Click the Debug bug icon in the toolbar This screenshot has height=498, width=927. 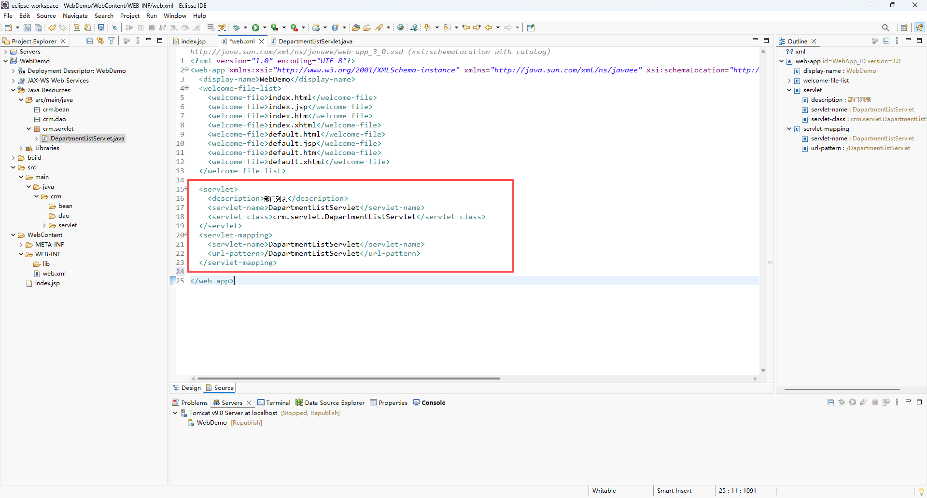[x=237, y=28]
